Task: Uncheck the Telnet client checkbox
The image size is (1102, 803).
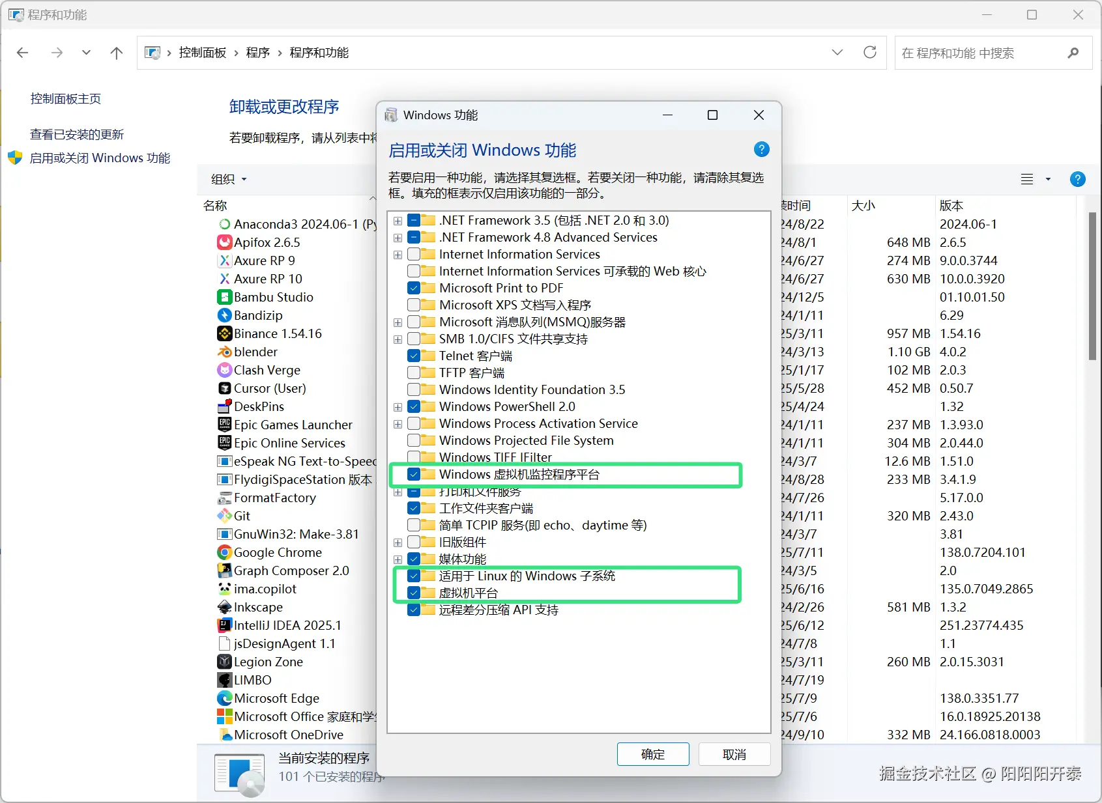Action: click(414, 356)
